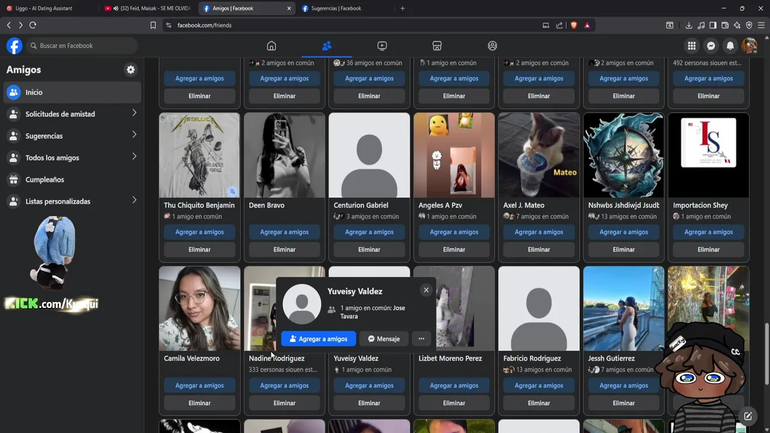
Task: Open browser downloads icon
Action: coord(689,25)
